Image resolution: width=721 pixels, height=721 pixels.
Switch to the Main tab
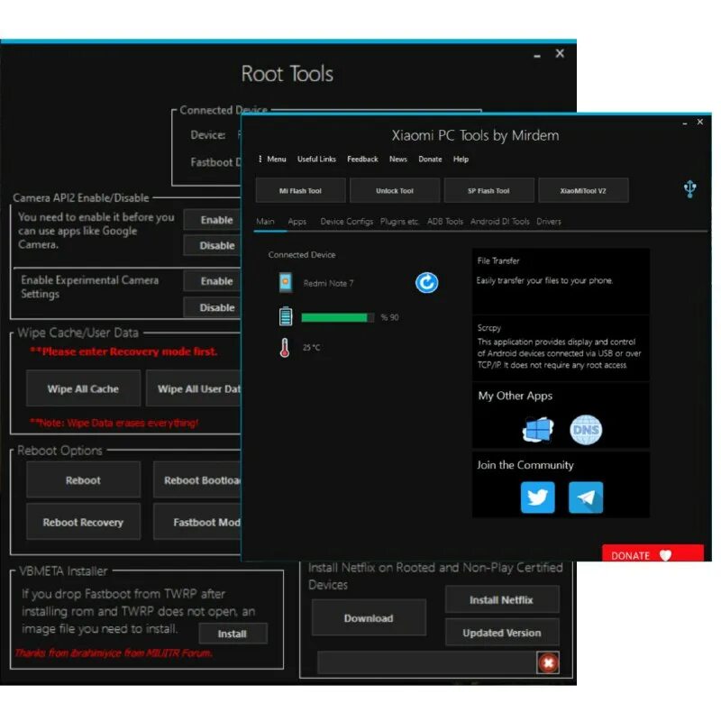click(265, 221)
